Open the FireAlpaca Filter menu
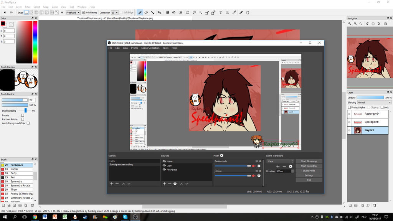 click(28, 7)
